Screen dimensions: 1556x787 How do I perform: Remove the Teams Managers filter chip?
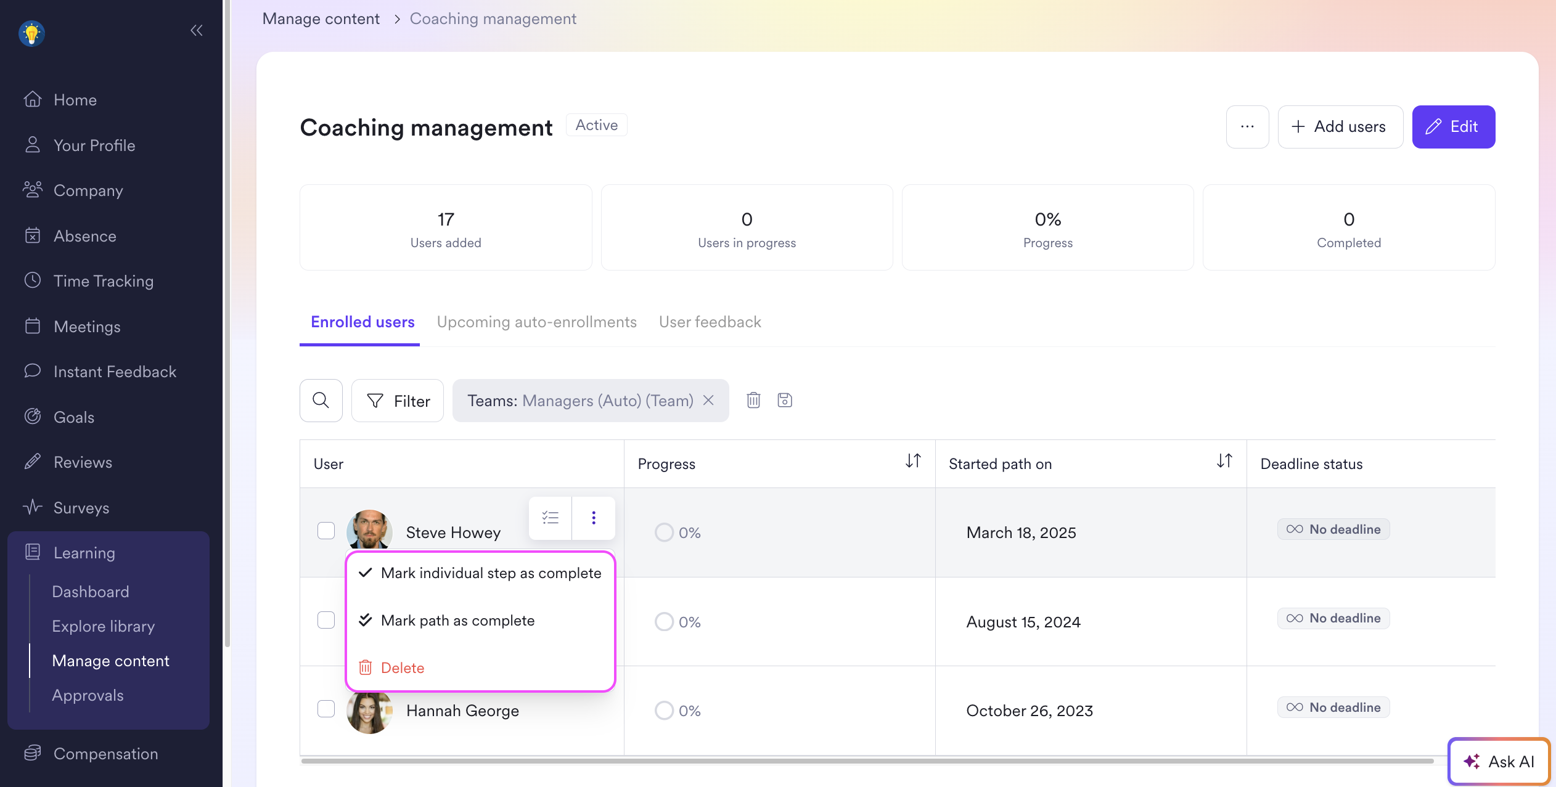click(x=709, y=401)
